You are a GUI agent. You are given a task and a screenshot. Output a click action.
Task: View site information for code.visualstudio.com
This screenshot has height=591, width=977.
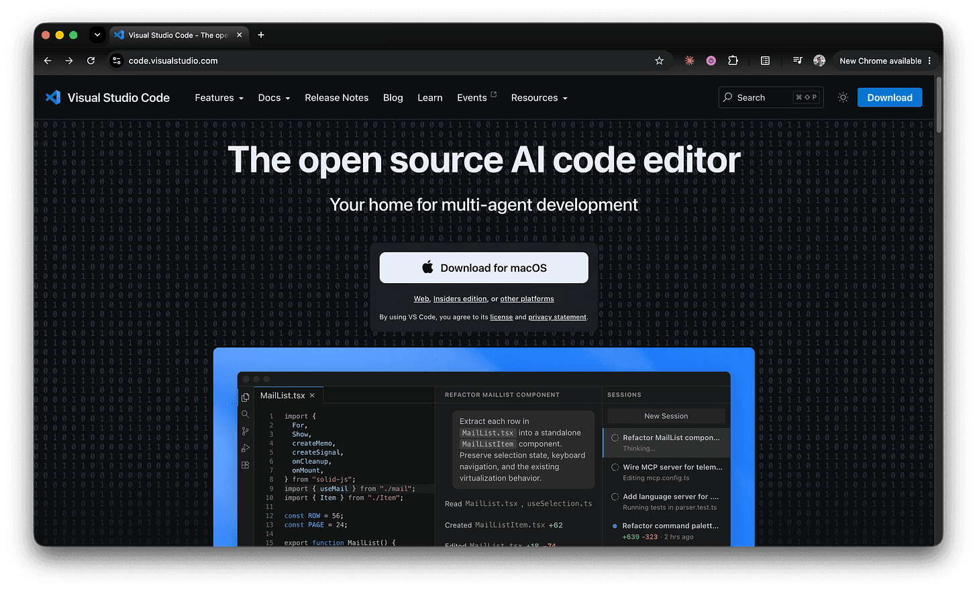[117, 60]
